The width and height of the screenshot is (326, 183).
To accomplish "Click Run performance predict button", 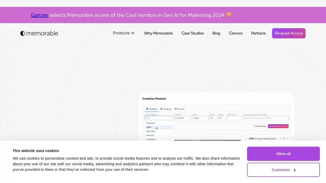I will pos(278,126).
